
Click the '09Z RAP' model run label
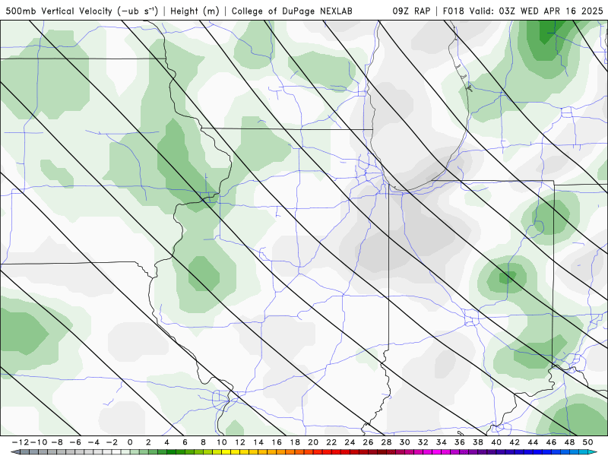point(411,11)
